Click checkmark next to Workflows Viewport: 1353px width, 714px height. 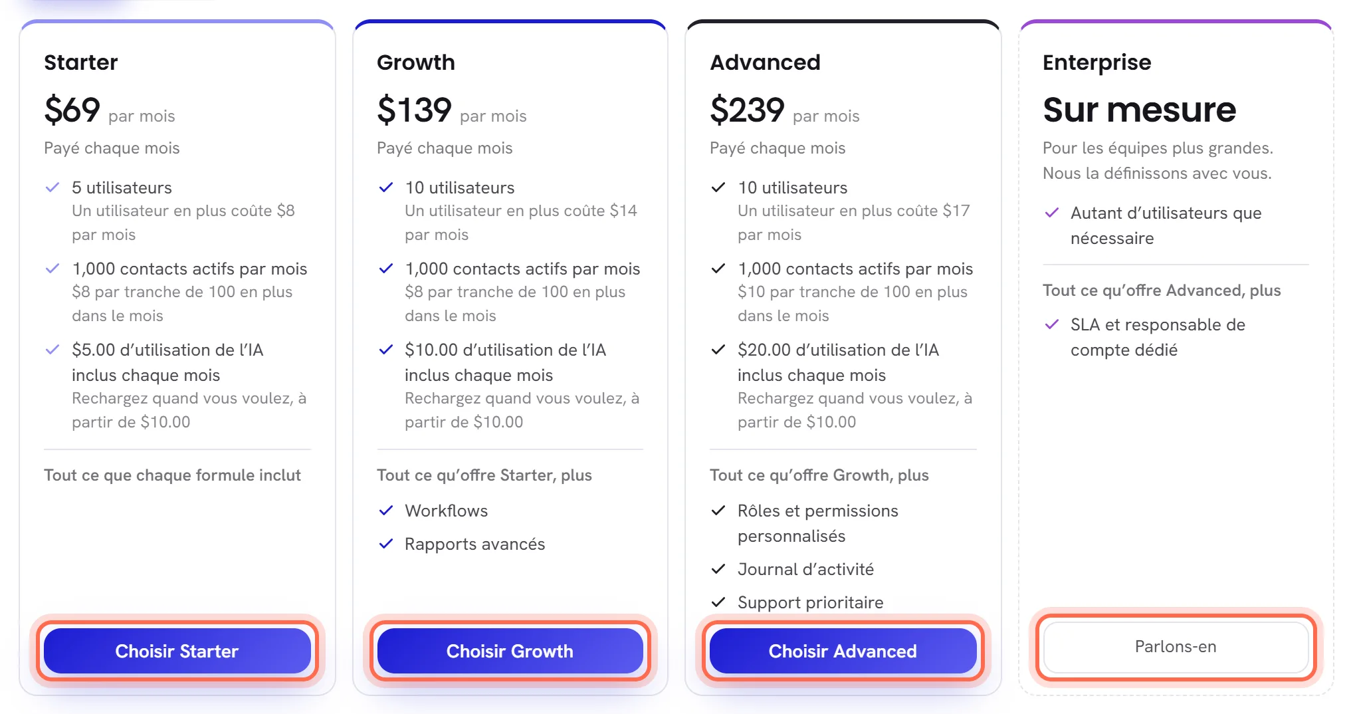pos(385,511)
